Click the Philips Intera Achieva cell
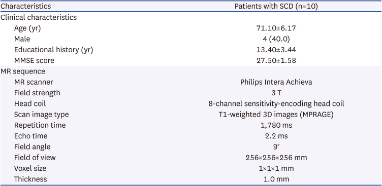Screen dimensions: 382x186 (x=276, y=82)
